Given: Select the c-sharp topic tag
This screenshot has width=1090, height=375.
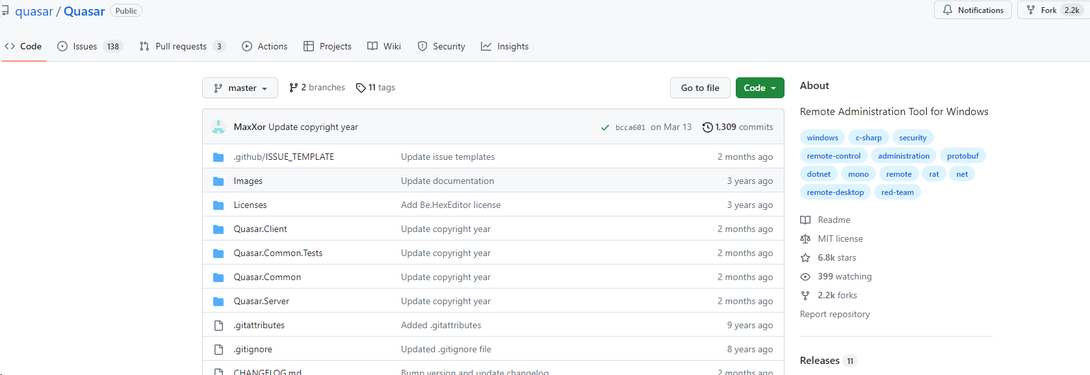Looking at the screenshot, I should tap(868, 138).
